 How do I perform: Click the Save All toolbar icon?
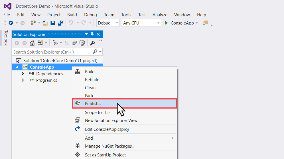60,23
